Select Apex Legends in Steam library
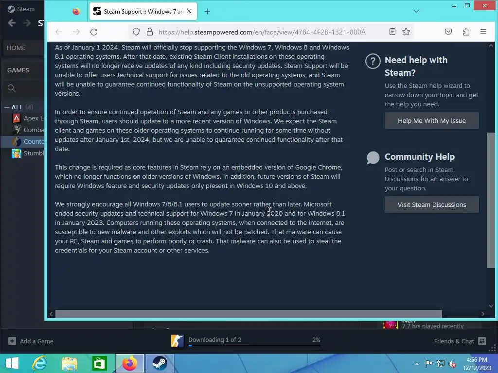The height and width of the screenshot is (373, 498). click(x=28, y=119)
